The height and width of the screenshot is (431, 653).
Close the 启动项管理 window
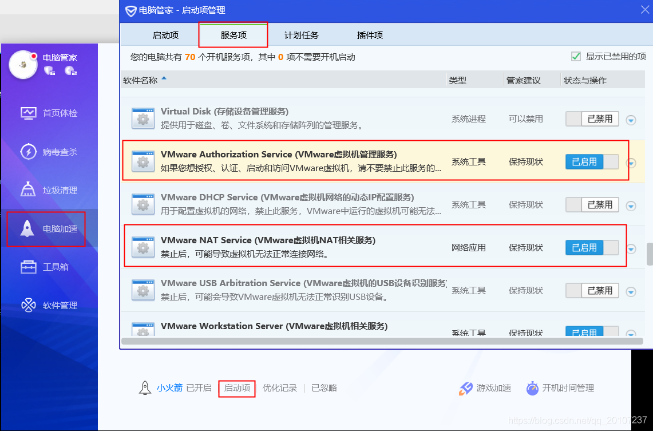(644, 10)
